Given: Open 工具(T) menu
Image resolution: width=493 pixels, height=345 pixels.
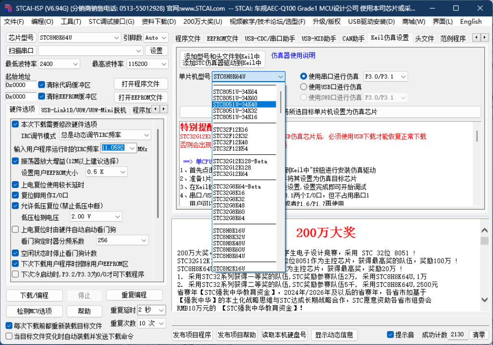Looking at the screenshot, I should (71, 22).
